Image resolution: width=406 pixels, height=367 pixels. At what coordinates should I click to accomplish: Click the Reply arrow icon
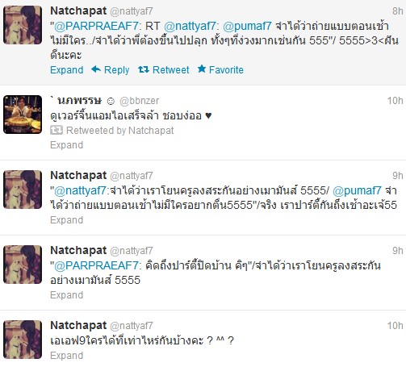point(96,69)
